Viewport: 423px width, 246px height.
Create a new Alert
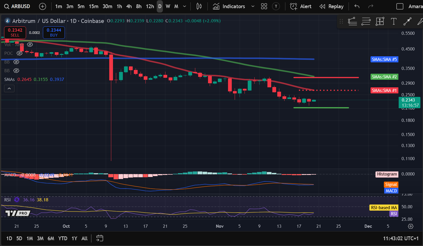click(301, 6)
